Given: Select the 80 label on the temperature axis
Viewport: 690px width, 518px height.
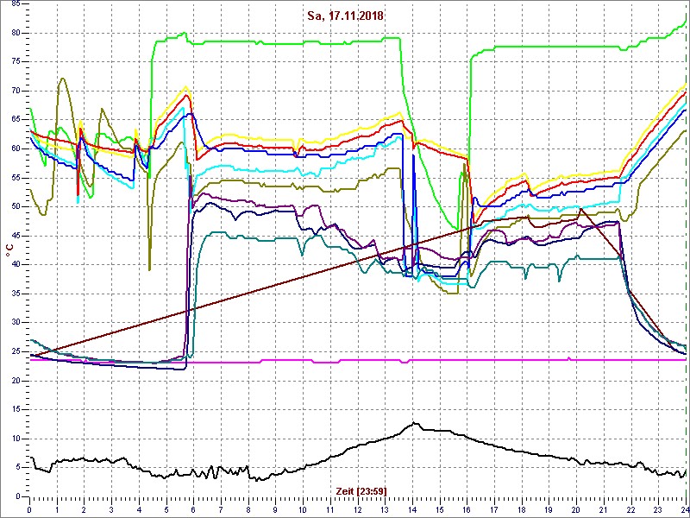Looking at the screenshot, I should (x=15, y=33).
